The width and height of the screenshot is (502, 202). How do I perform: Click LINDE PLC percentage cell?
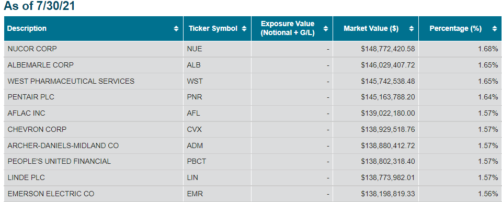coord(460,177)
